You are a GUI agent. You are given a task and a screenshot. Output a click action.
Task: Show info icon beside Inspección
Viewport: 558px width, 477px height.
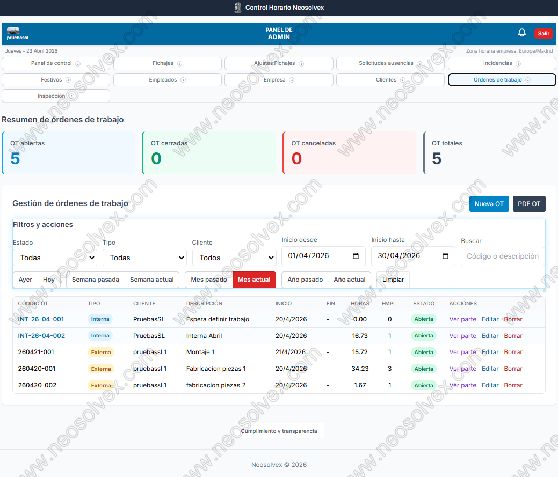71,96
